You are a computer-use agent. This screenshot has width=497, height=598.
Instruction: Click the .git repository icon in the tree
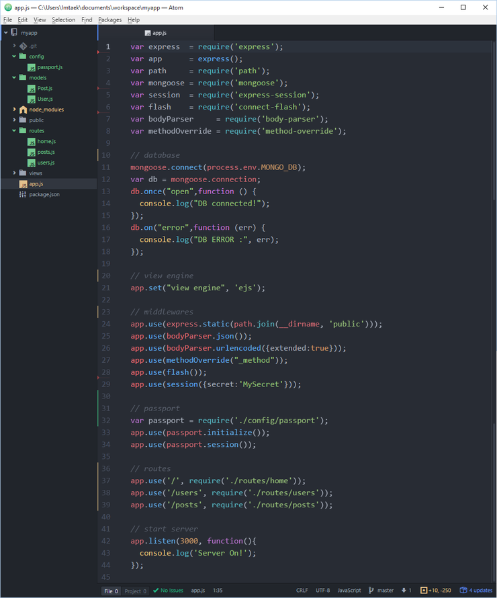click(23, 46)
